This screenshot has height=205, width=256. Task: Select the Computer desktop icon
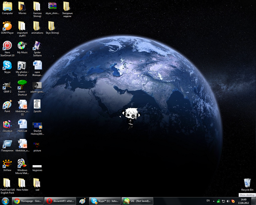coord(7,8)
